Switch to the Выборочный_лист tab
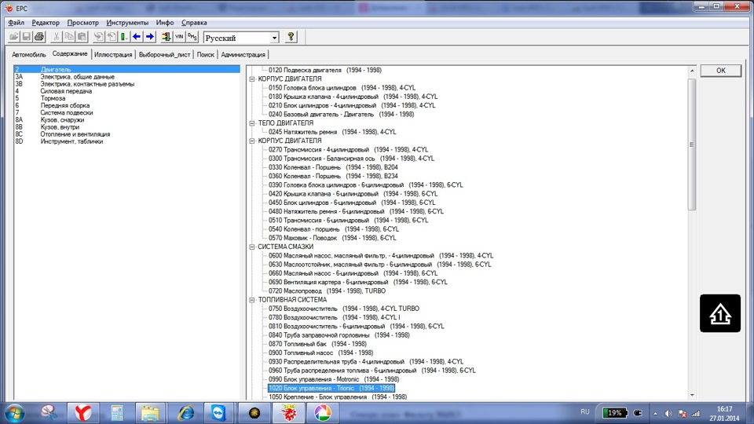The height and width of the screenshot is (424, 754). (164, 55)
